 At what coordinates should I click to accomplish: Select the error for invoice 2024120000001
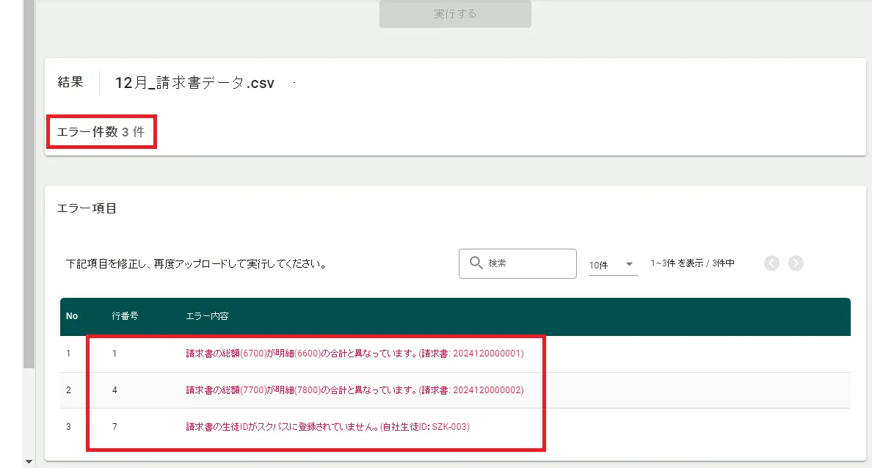355,354
